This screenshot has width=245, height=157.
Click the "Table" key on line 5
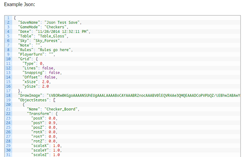(26, 36)
